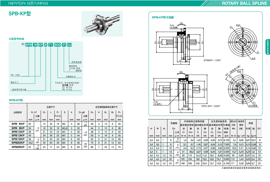Select the SPB16KP model row label
The image size is (270, 182).
[18, 139]
